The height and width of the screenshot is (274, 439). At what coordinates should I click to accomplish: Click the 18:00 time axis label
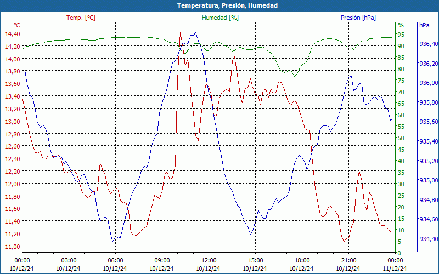click(x=302, y=261)
